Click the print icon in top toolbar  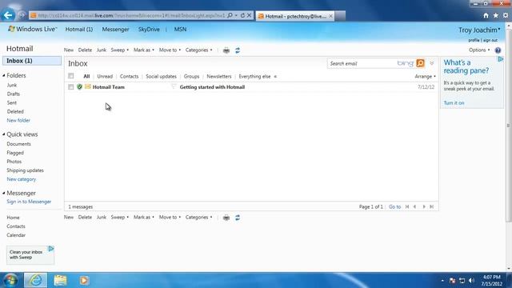click(226, 50)
